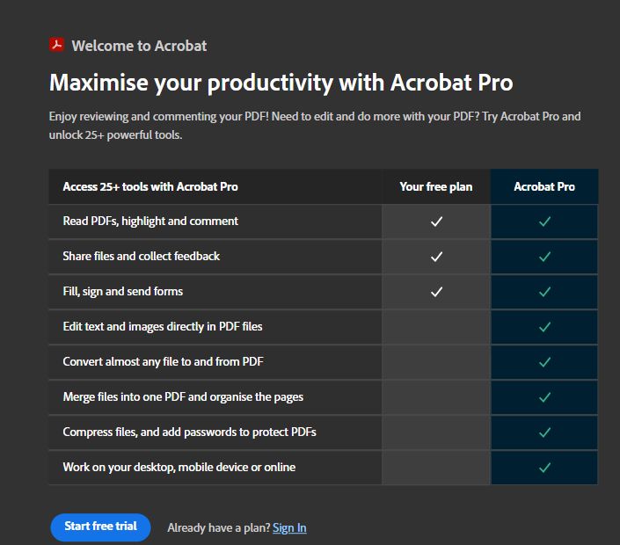Click free plan checkmark for Share files row

[x=436, y=257]
